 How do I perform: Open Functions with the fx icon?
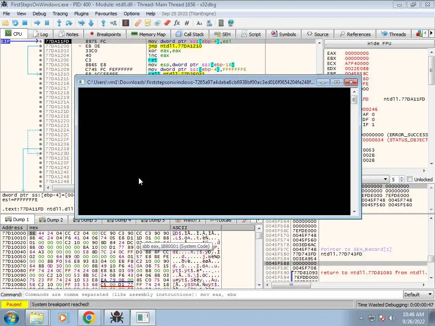click(177, 23)
